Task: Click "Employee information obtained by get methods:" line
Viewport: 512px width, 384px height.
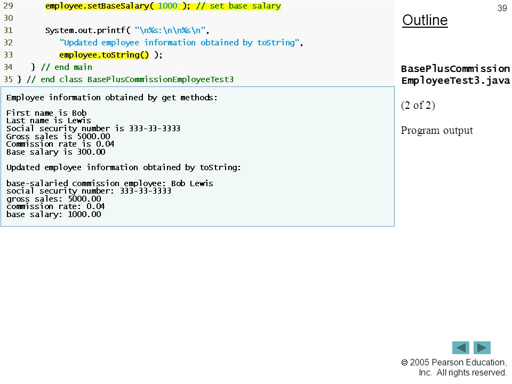Action: tap(111, 98)
